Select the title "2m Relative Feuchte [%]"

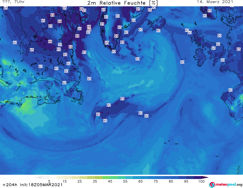(123, 3)
